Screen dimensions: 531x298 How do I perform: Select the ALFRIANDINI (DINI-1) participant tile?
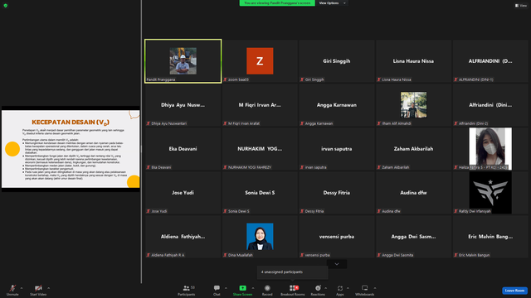(x=490, y=61)
